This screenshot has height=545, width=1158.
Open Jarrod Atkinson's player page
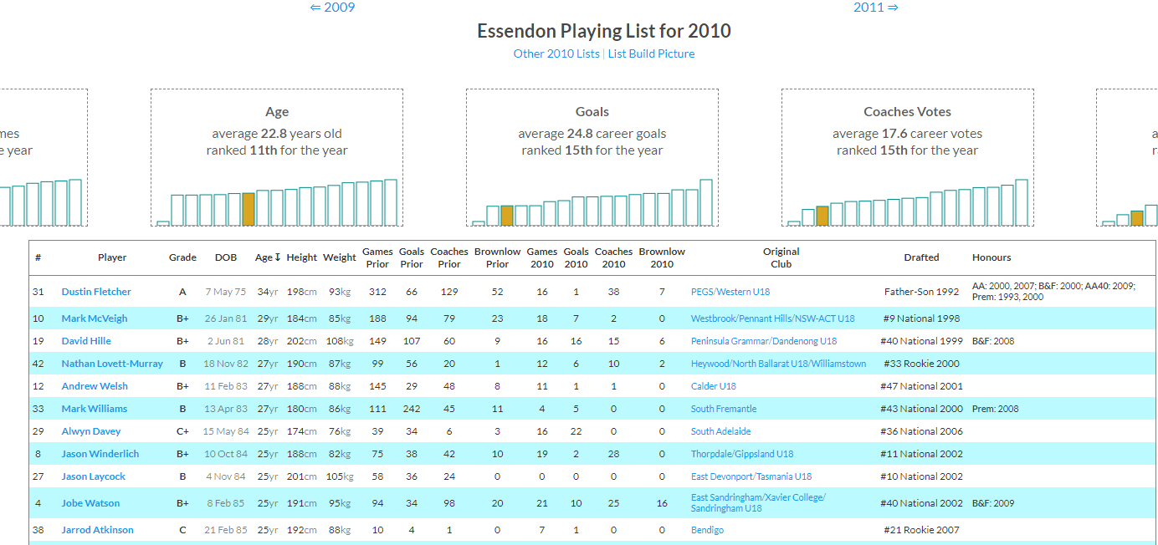(97, 530)
